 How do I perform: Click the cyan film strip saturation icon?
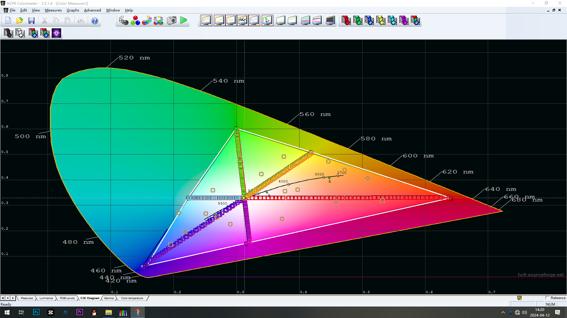click(x=392, y=21)
